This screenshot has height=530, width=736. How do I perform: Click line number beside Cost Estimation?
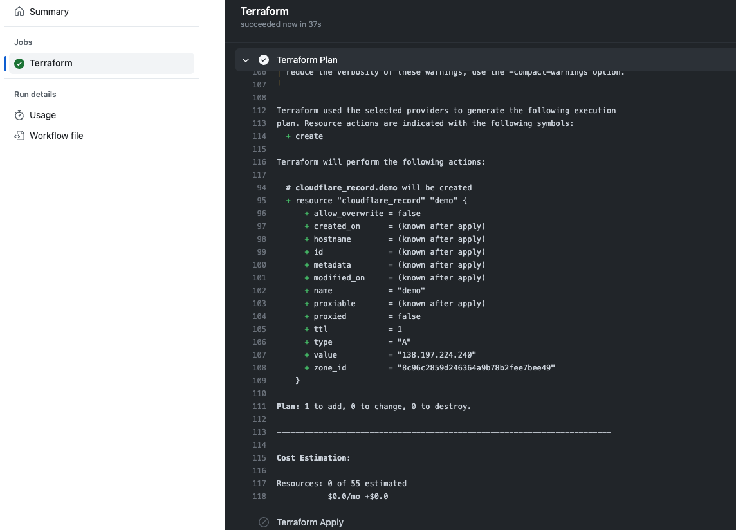(259, 458)
